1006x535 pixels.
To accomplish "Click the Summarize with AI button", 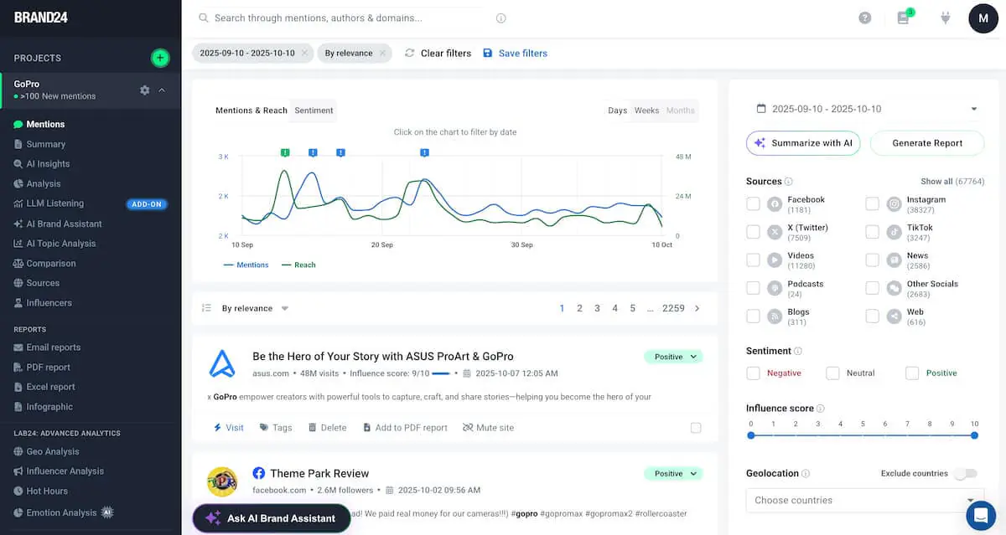I will (x=802, y=142).
